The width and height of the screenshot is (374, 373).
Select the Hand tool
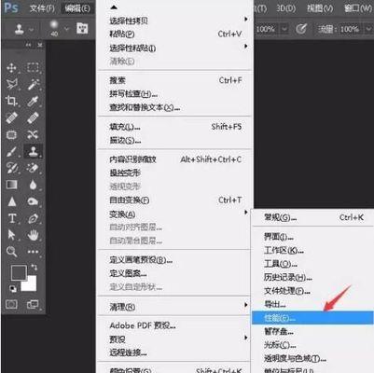click(33, 235)
